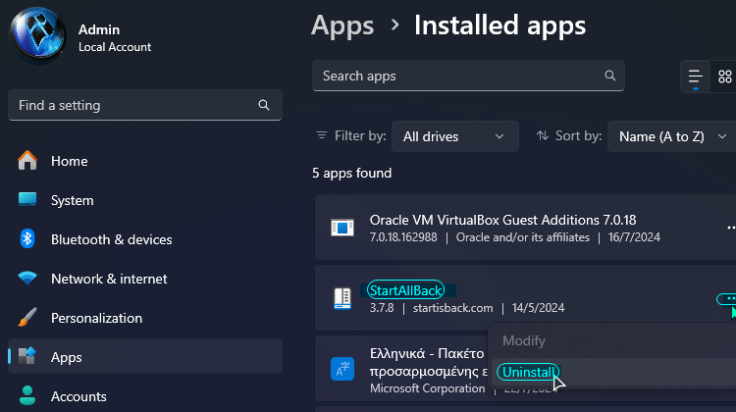This screenshot has height=412, width=736.
Task: Click the Wi-Fi icon beside Network & internet
Action: [27, 278]
